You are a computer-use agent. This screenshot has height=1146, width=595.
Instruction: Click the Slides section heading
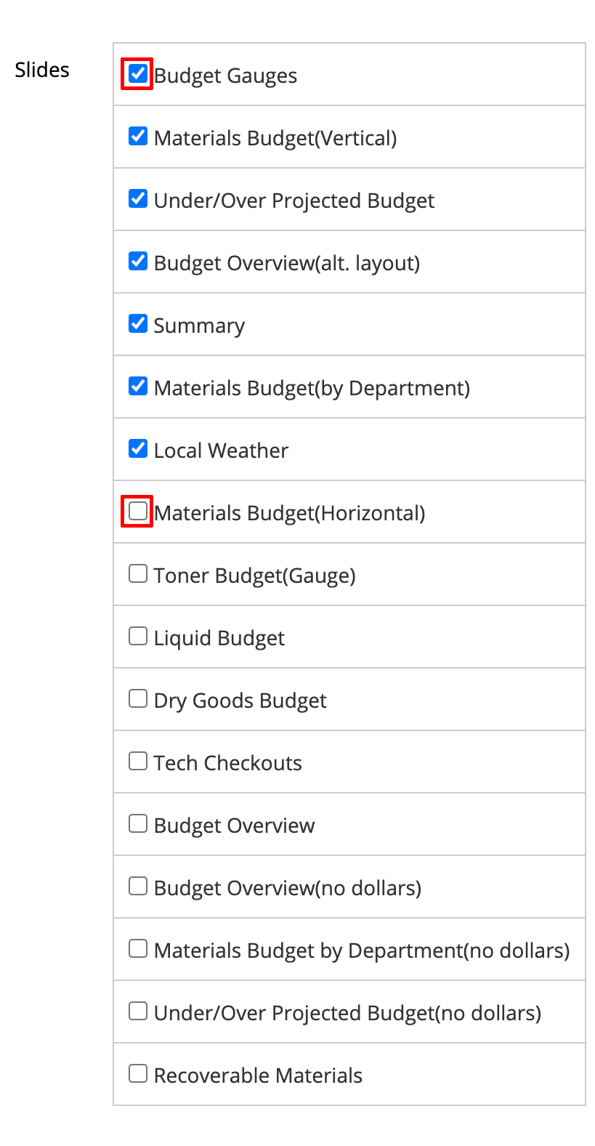coord(41,70)
